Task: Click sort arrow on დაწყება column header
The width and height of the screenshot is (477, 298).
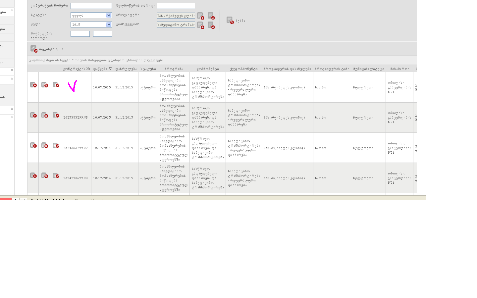Action: pos(110,69)
